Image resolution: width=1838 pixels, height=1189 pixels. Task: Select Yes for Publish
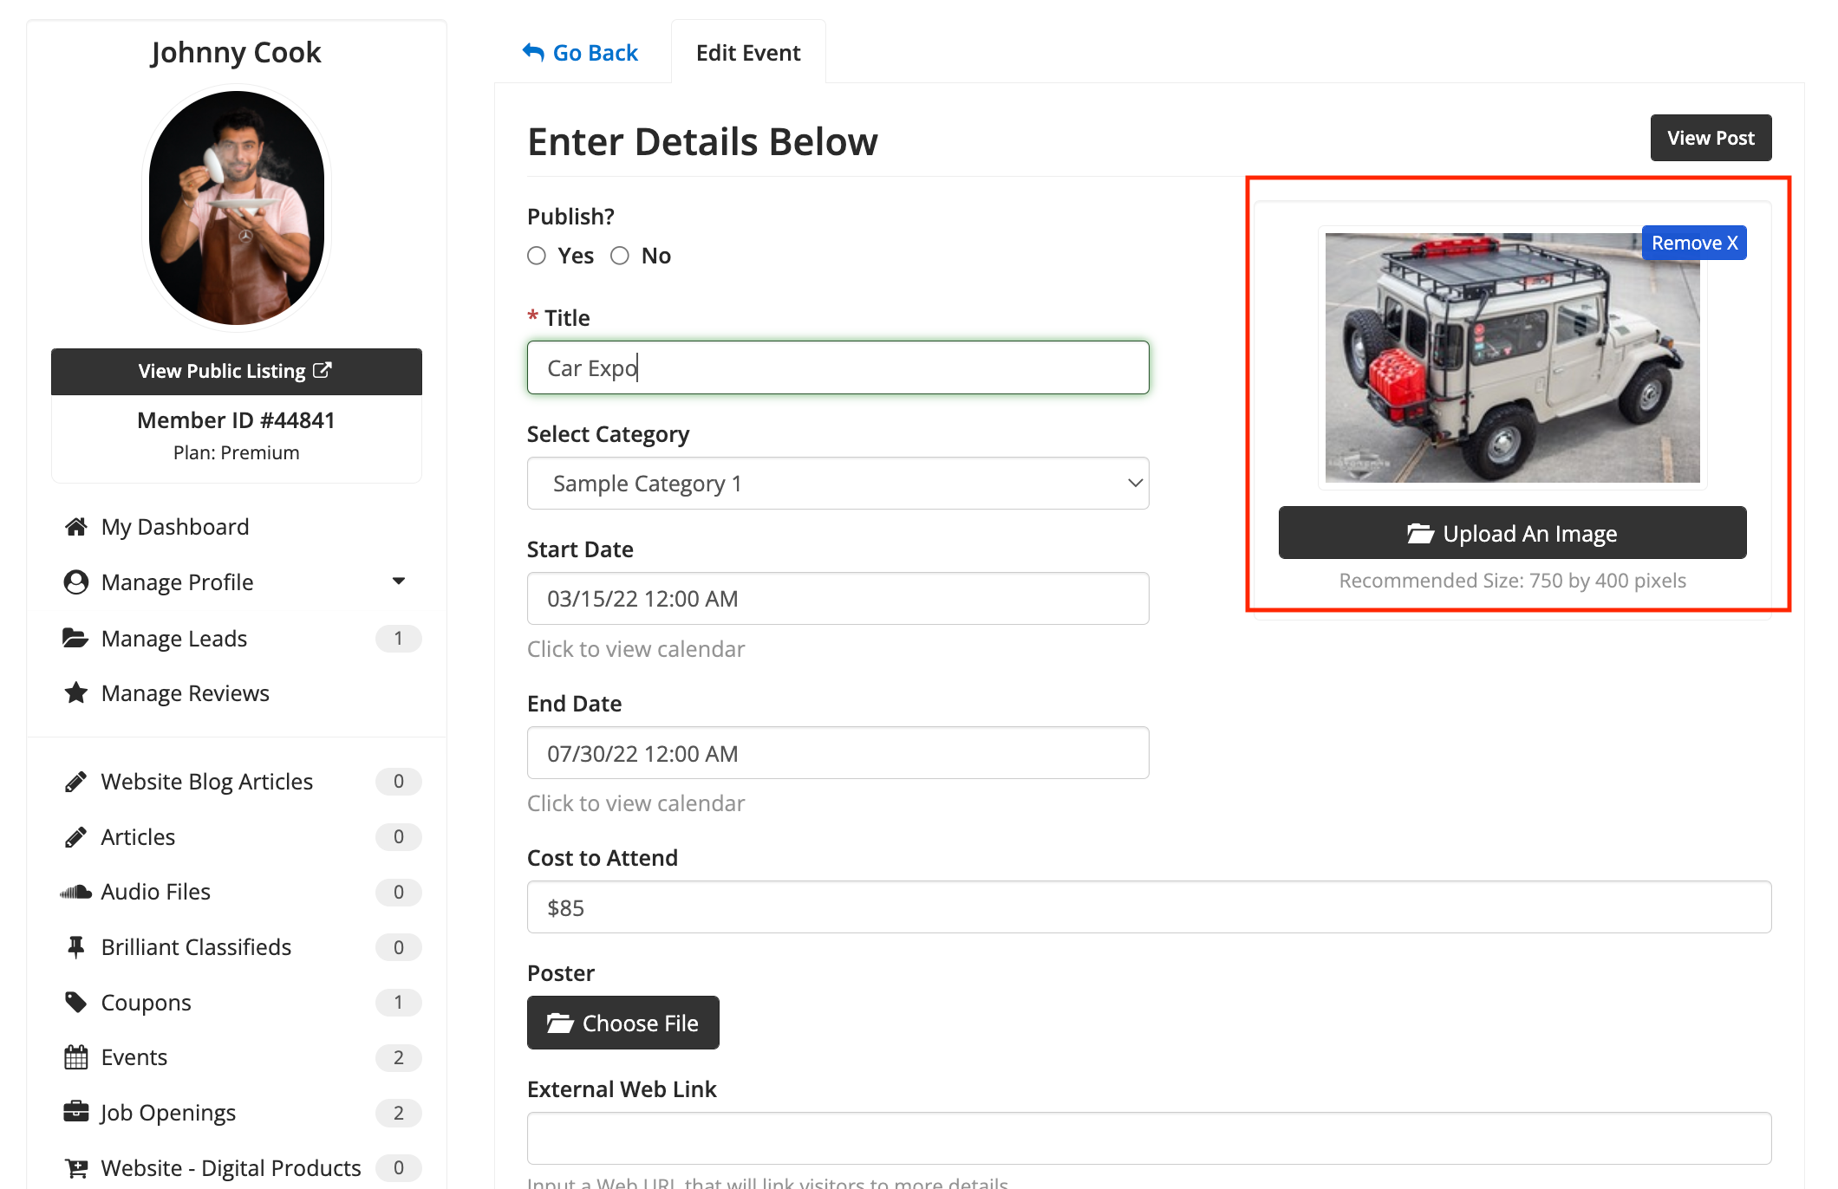click(x=537, y=256)
